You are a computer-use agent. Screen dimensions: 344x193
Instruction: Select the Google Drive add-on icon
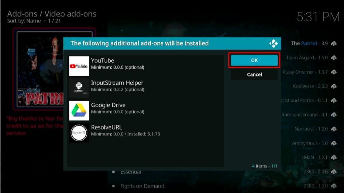click(x=79, y=110)
